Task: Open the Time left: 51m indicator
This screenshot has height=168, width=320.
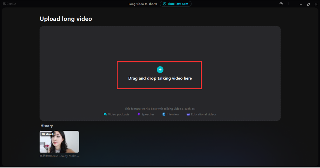Action: tap(175, 4)
